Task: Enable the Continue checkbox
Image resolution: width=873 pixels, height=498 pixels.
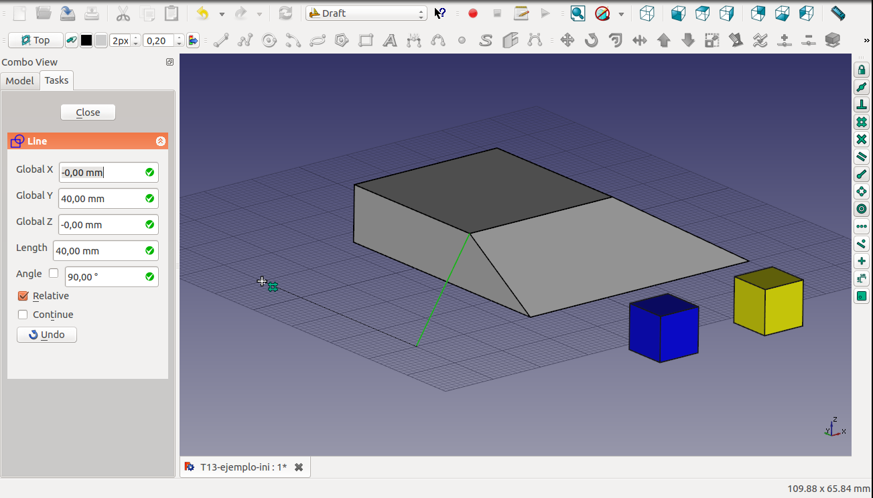Action: (x=23, y=315)
